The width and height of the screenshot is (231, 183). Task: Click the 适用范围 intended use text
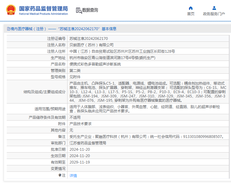(x=145, y=109)
